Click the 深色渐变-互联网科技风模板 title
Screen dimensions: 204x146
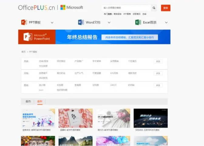click(147, 130)
